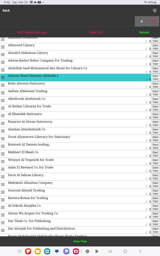Tap hamburger handle beside Al Khandak Stationary

point(3,116)
